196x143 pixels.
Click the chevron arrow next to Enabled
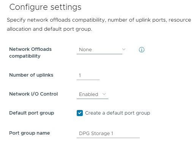pos(104,94)
